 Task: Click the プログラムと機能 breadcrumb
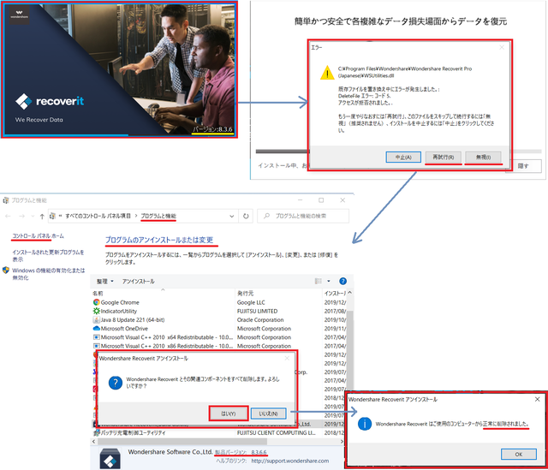point(158,216)
